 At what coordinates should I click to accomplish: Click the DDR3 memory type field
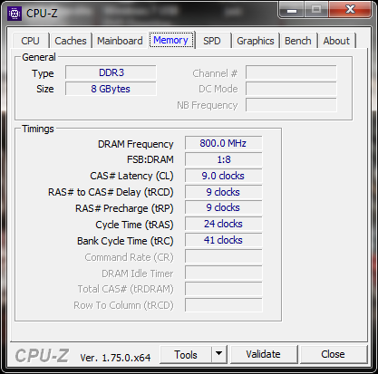pyautogui.click(x=111, y=72)
